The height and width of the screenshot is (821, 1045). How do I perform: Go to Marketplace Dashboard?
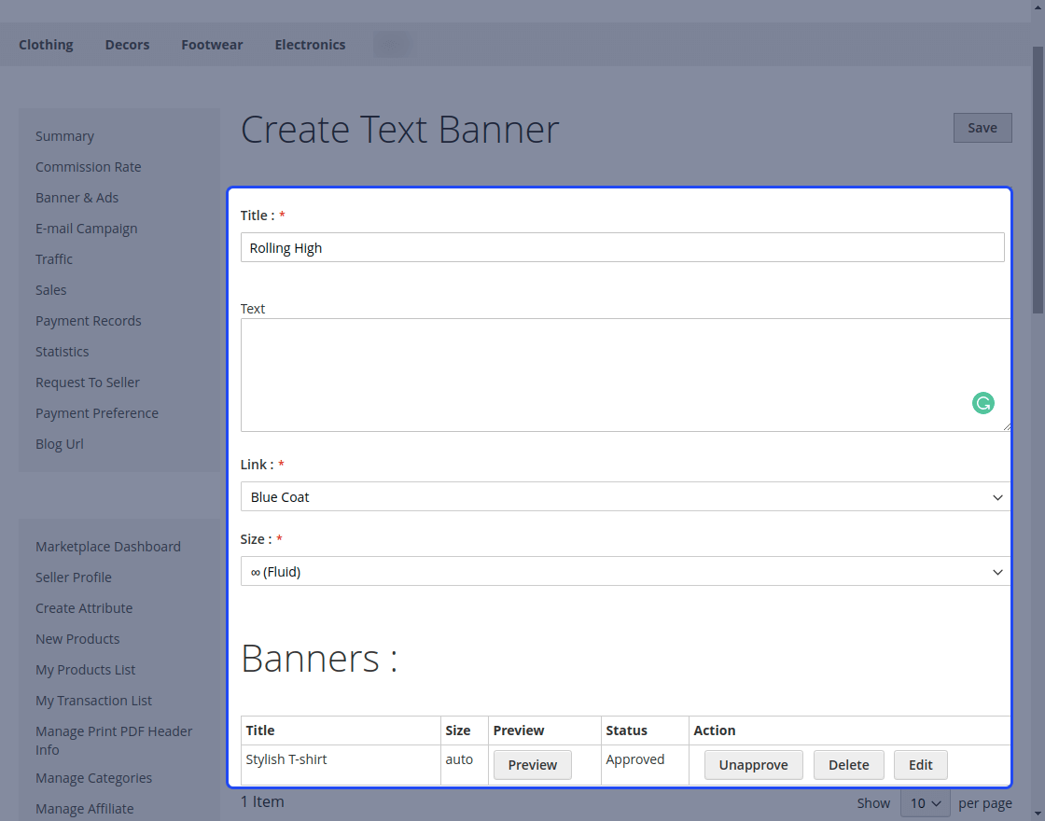[x=108, y=547]
